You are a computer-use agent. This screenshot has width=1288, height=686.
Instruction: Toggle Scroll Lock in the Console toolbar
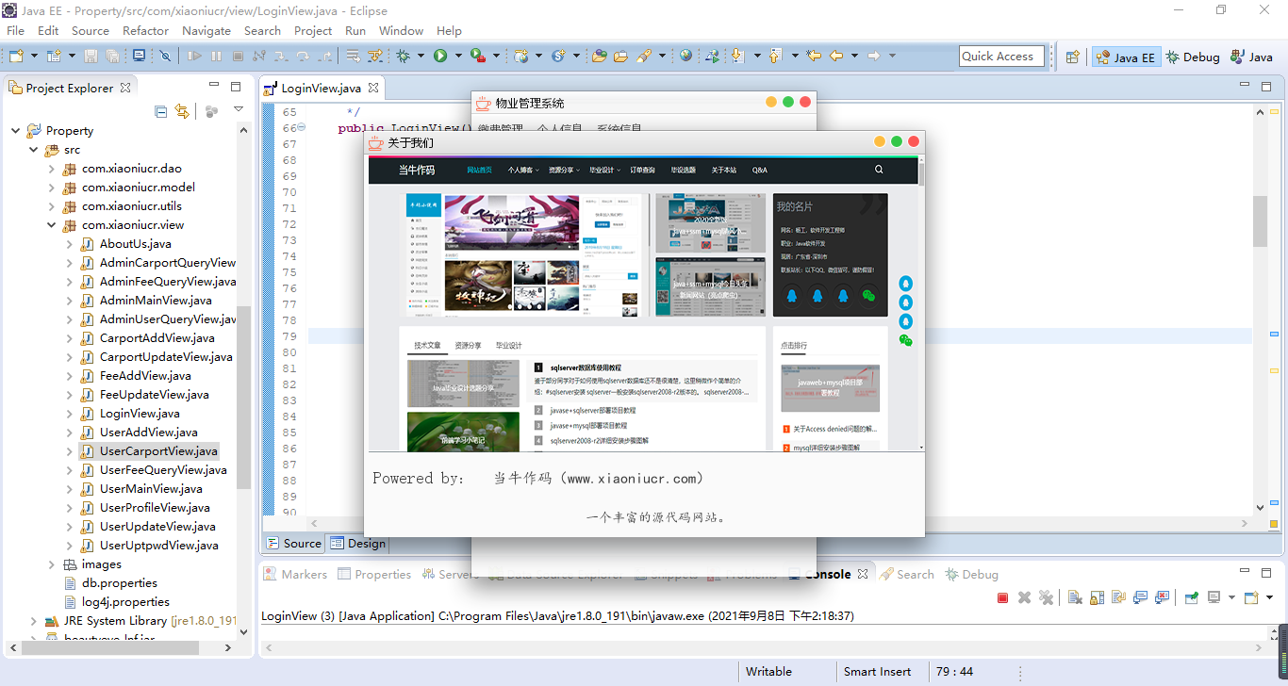click(1098, 597)
